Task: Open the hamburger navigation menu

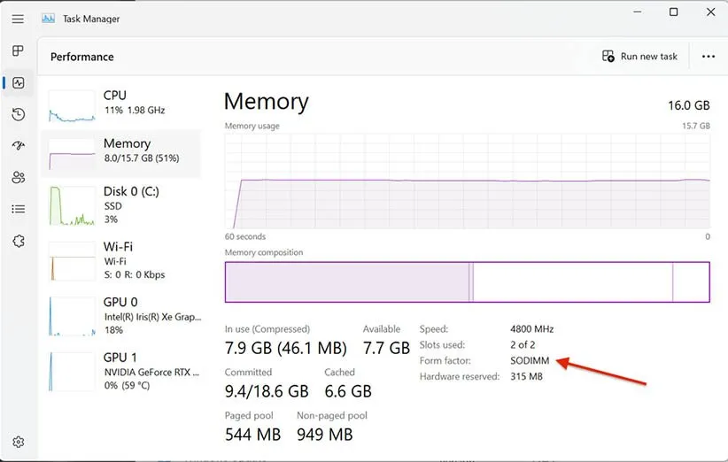Action: (x=18, y=19)
